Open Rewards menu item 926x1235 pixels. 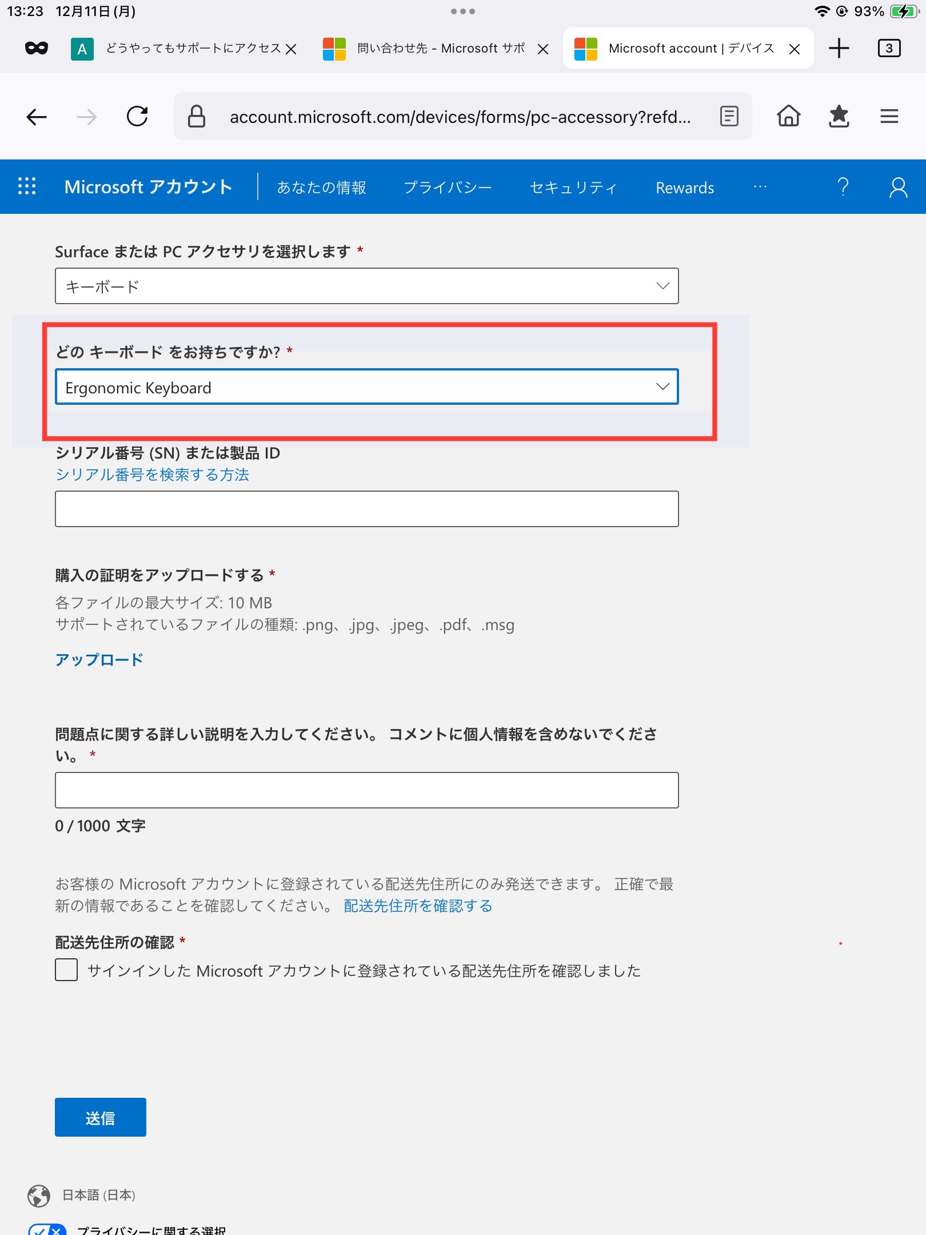pos(685,188)
